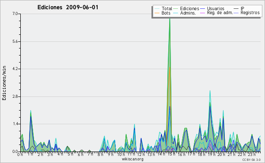Click the y-axis value 7.0
265x163 pixels.
(x=15, y=14)
